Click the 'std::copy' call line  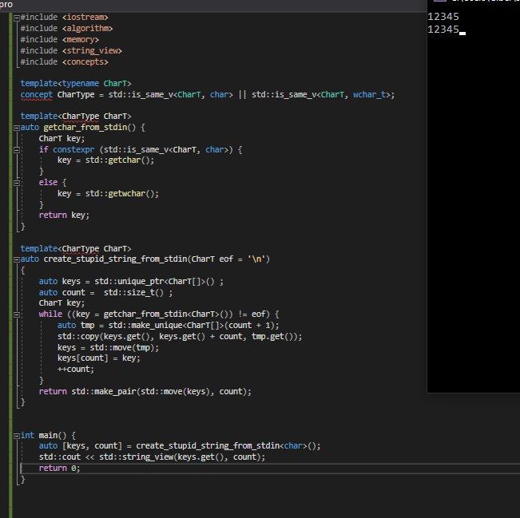click(180, 336)
